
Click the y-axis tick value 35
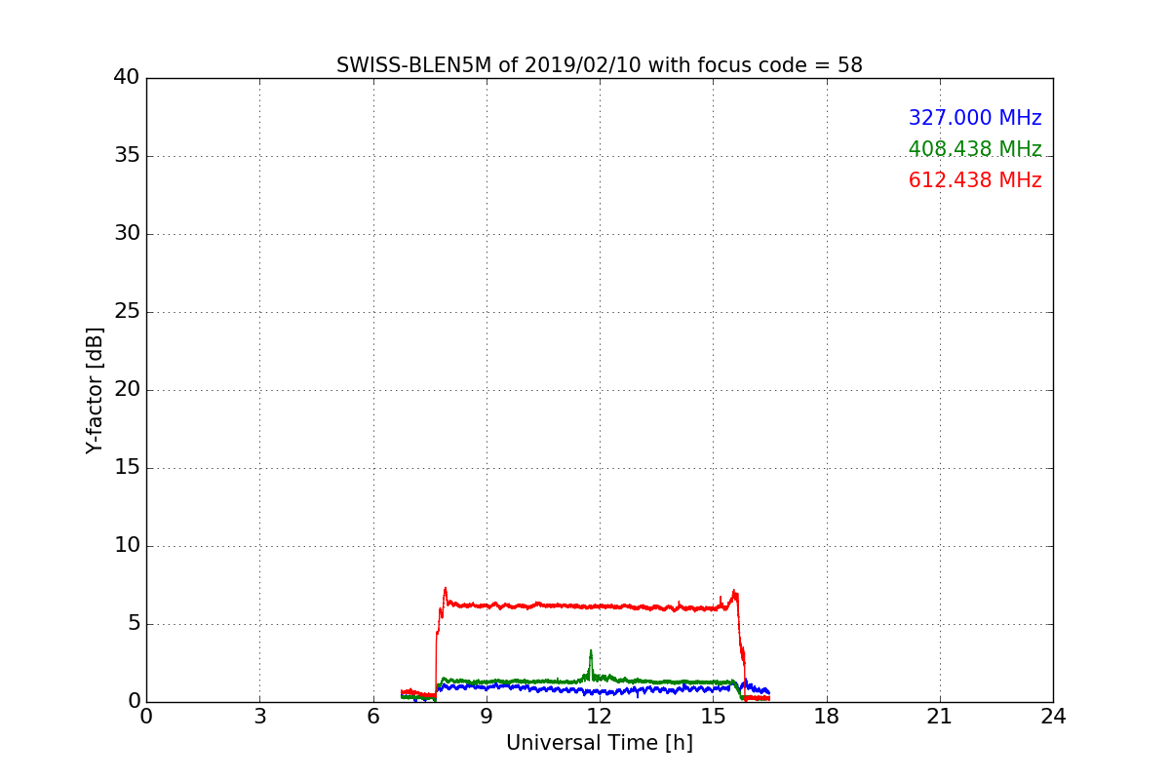(x=127, y=156)
